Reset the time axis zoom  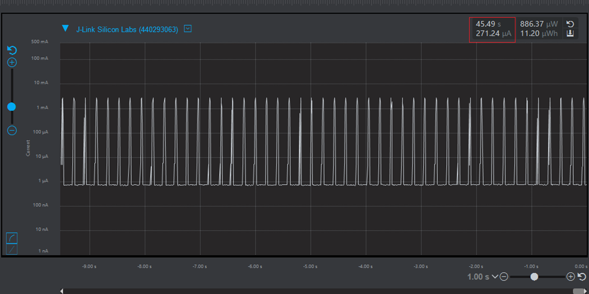[x=582, y=277]
